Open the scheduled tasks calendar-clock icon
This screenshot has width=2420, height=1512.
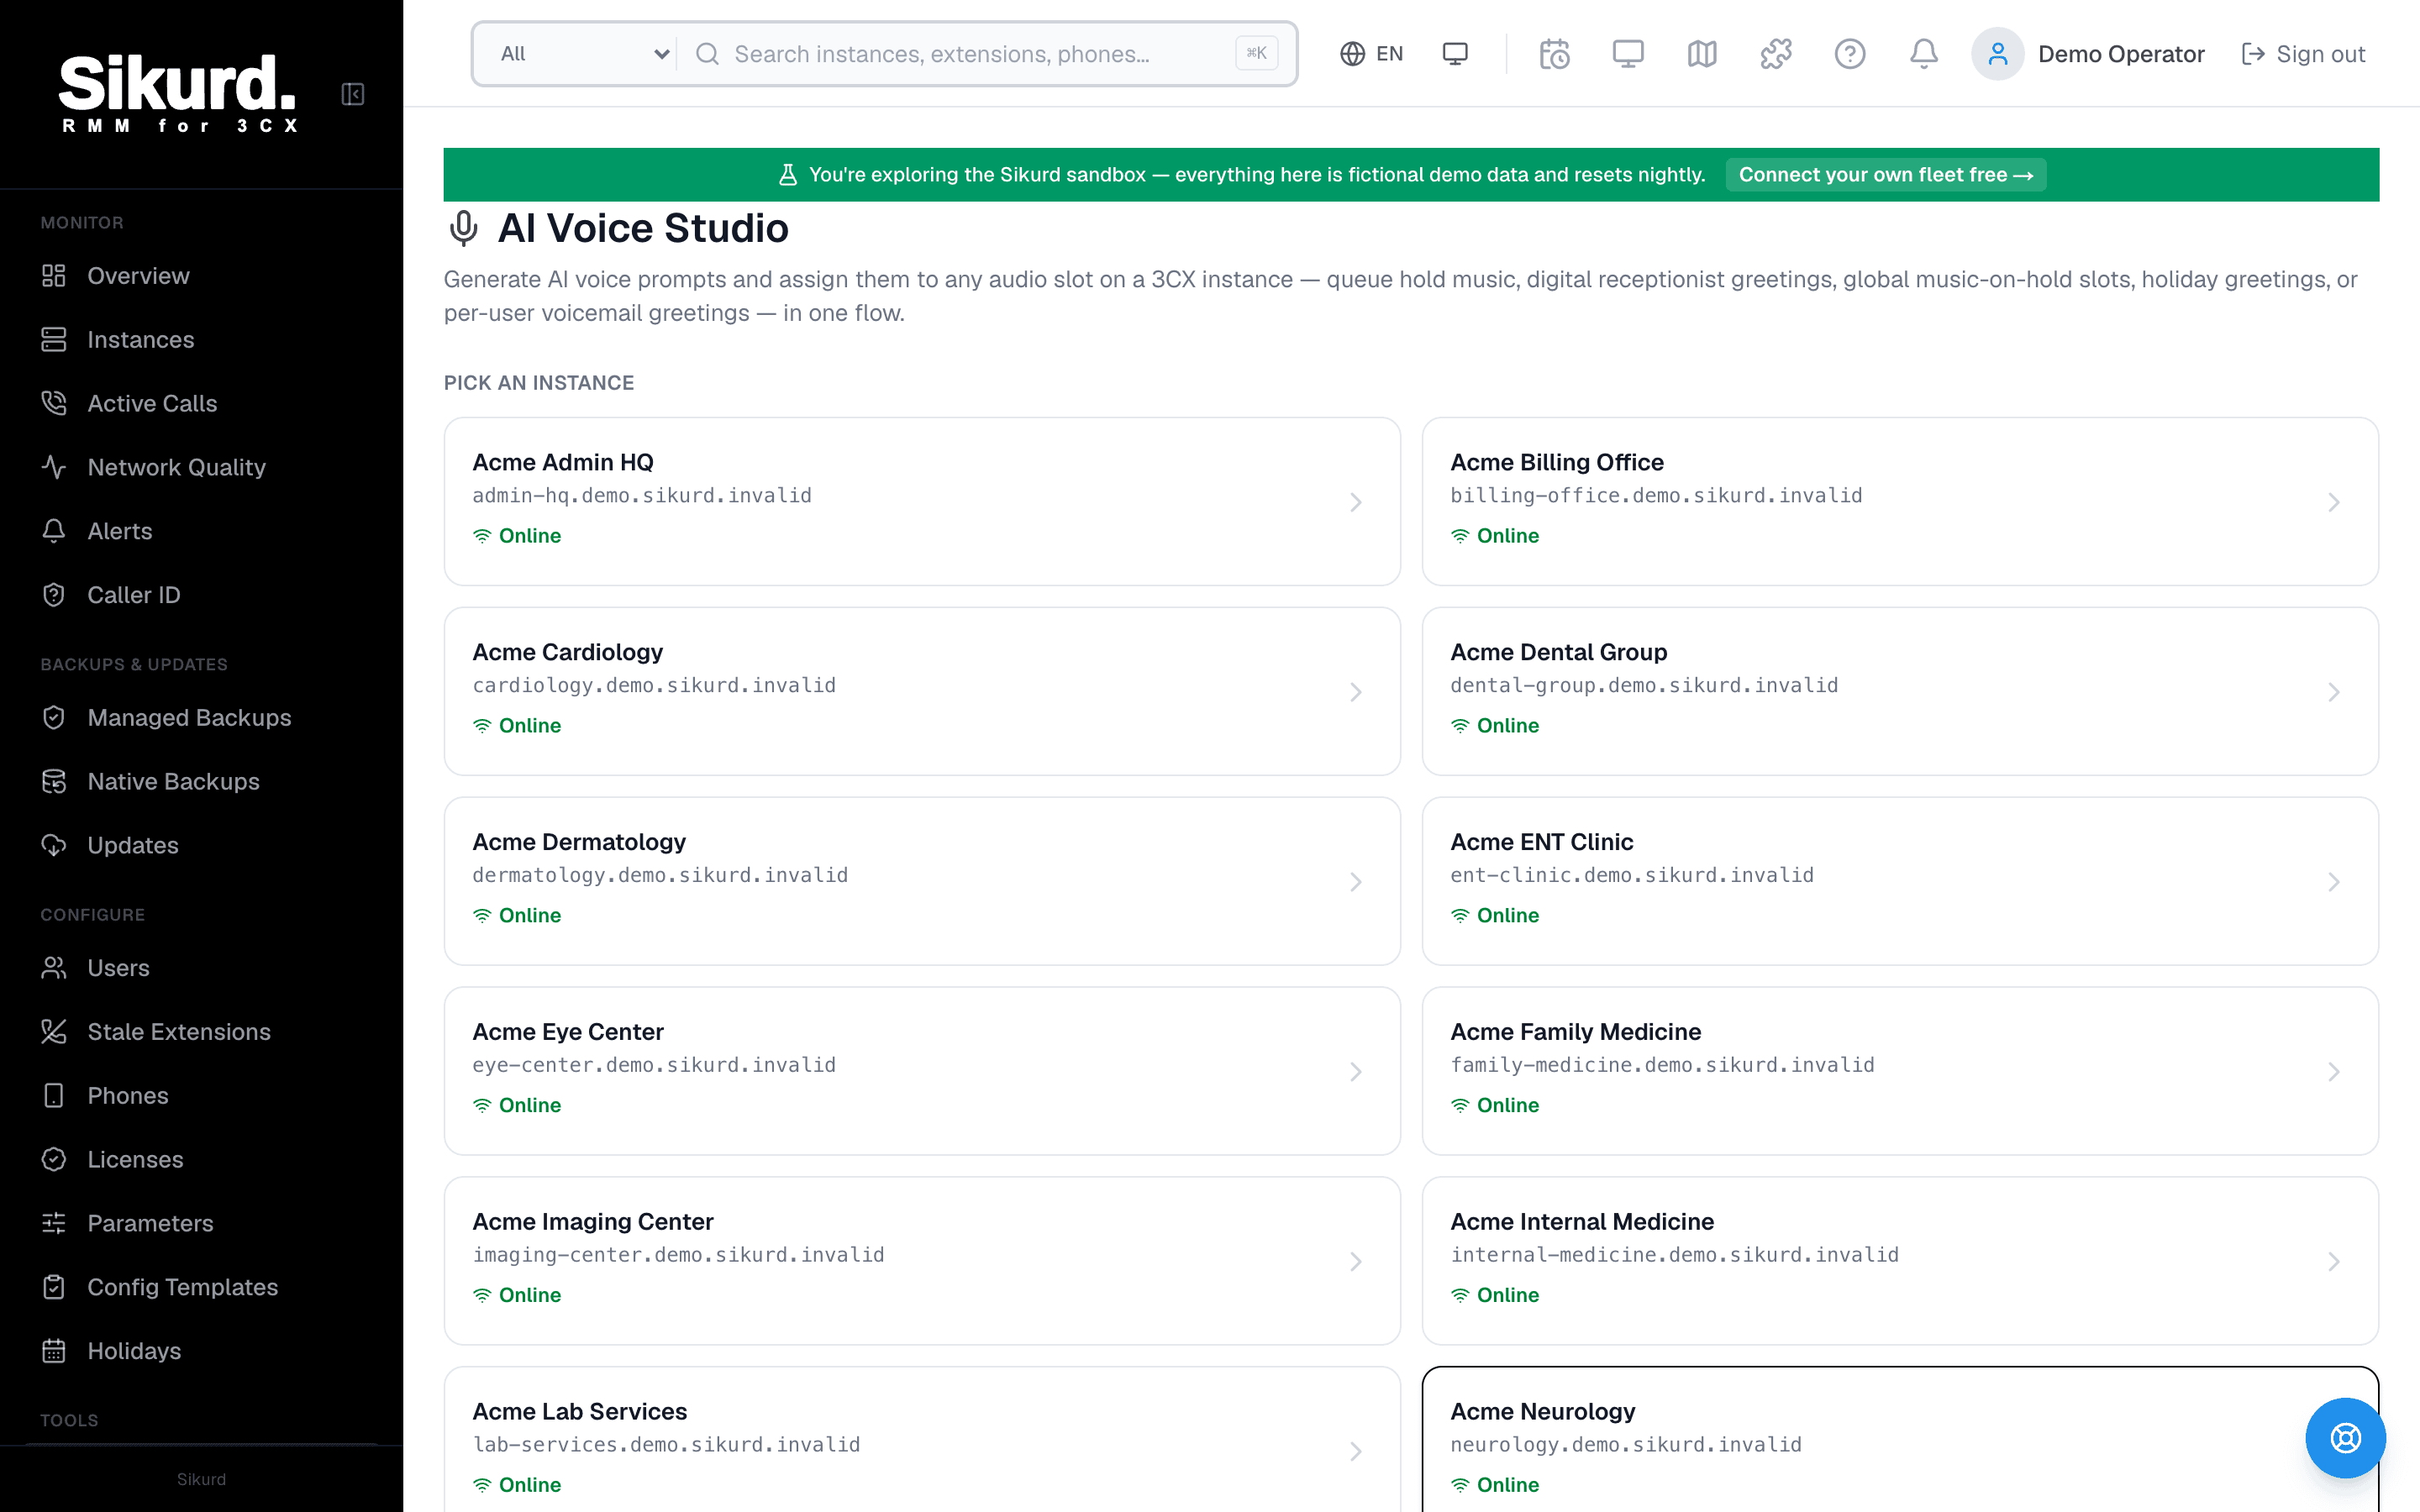pyautogui.click(x=1554, y=54)
